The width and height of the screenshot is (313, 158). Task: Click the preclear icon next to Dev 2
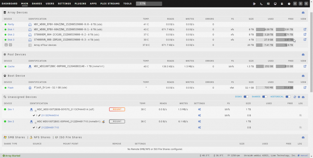103,122
